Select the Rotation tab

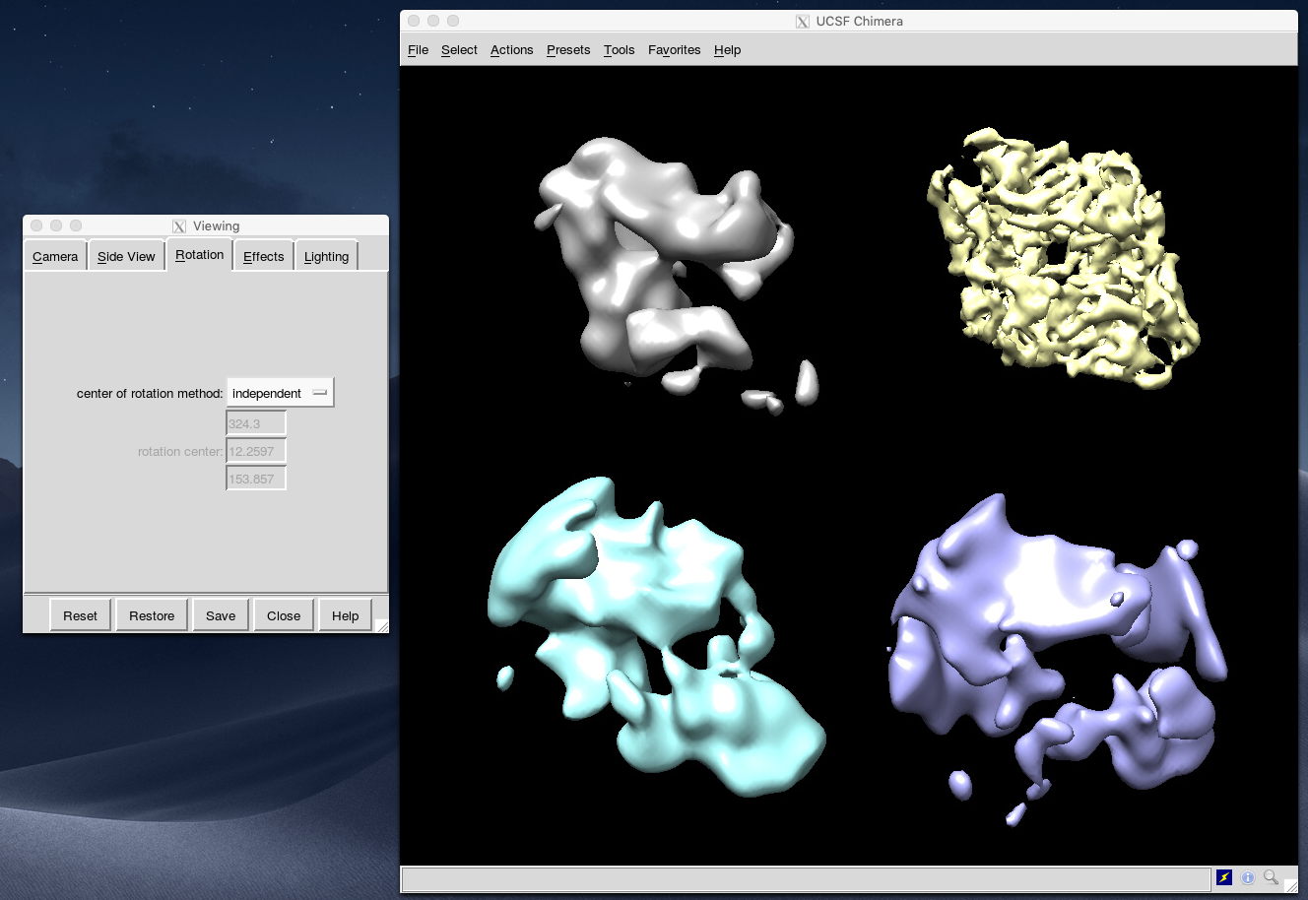(199, 254)
